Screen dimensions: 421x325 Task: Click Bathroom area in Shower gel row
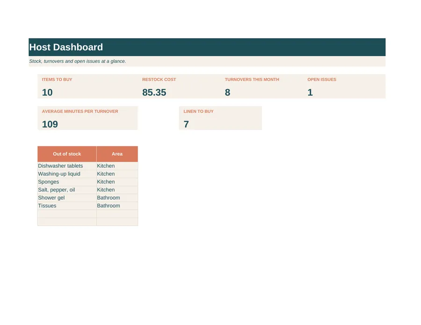117,198
